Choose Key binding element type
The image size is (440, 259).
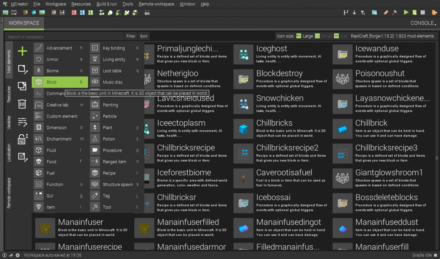click(x=116, y=48)
